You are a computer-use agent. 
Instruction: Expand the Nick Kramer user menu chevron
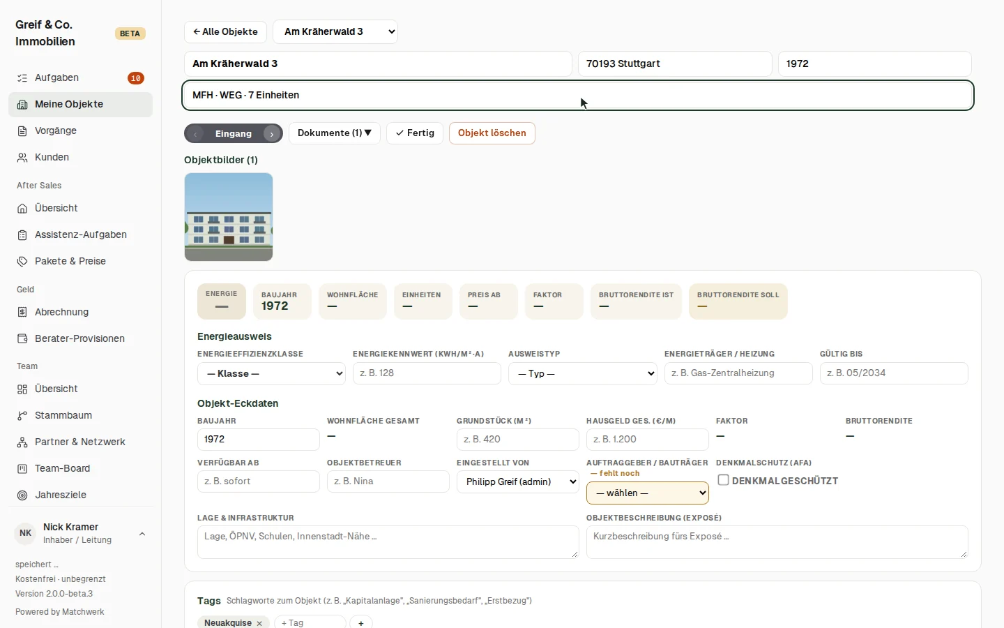coord(142,534)
